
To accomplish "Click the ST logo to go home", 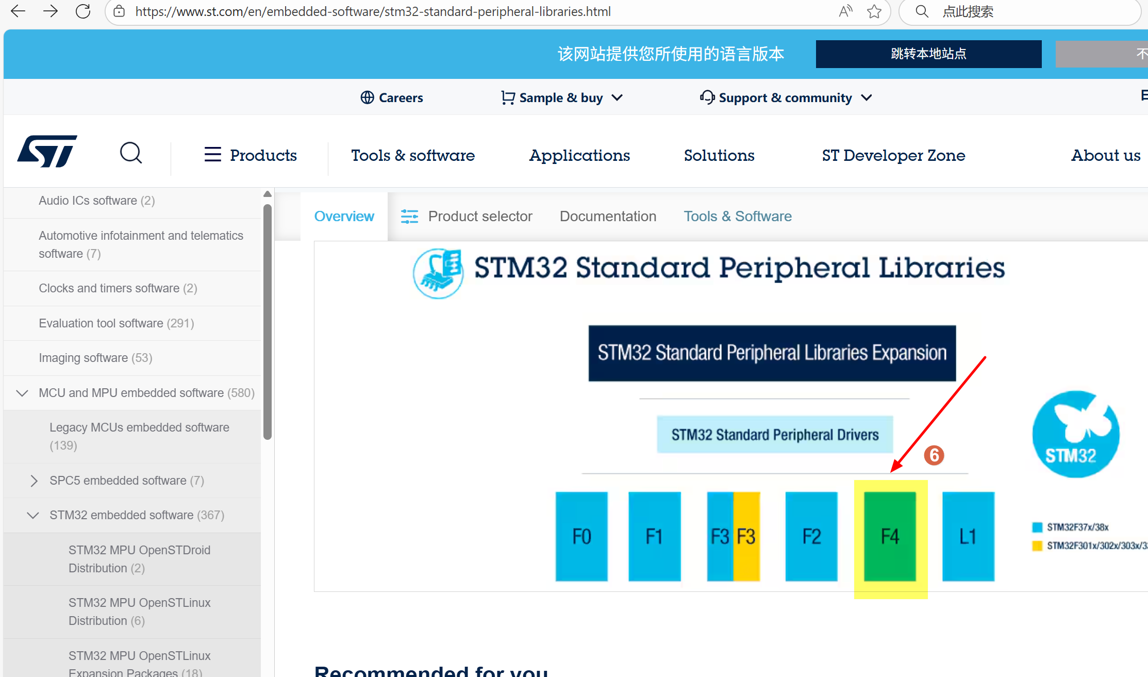I will [47, 152].
